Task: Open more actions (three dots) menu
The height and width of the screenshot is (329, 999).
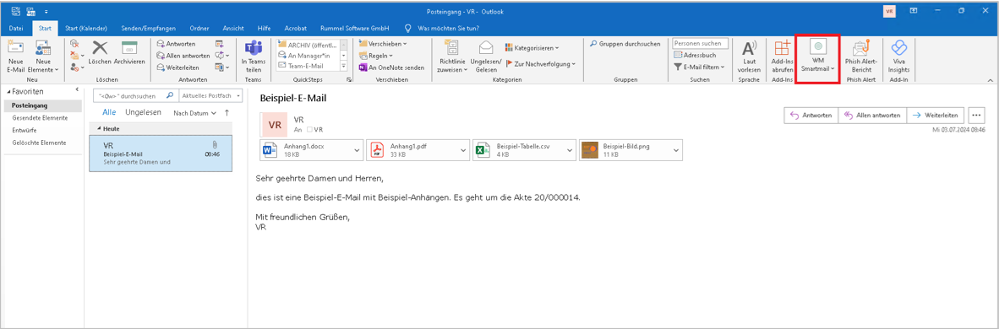Action: click(977, 116)
